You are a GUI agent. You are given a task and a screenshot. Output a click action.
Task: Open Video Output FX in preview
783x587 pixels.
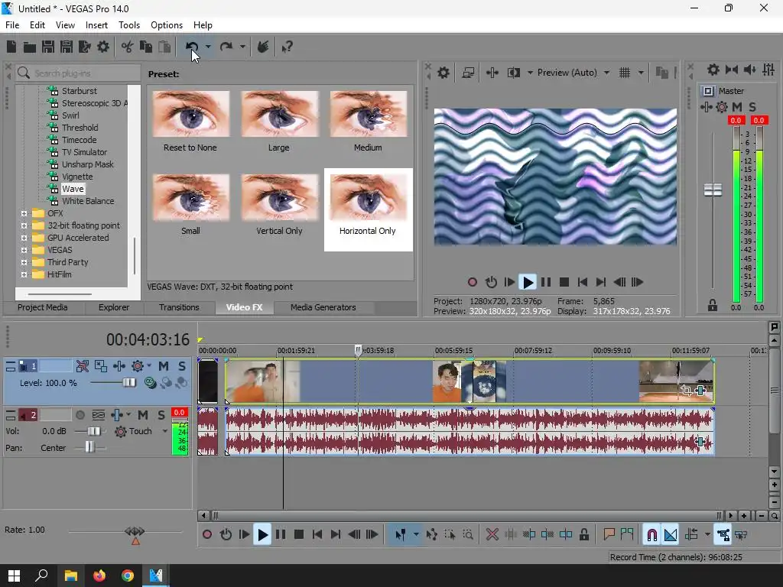(492, 73)
